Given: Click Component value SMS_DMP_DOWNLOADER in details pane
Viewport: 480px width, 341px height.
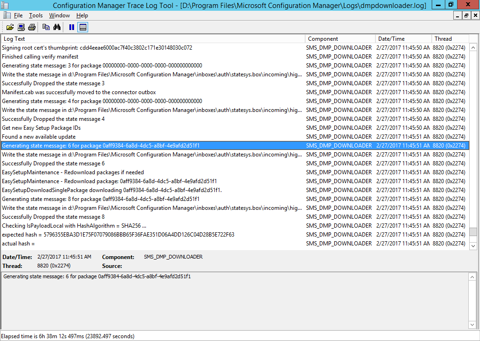Looking at the screenshot, I should click(x=173, y=257).
